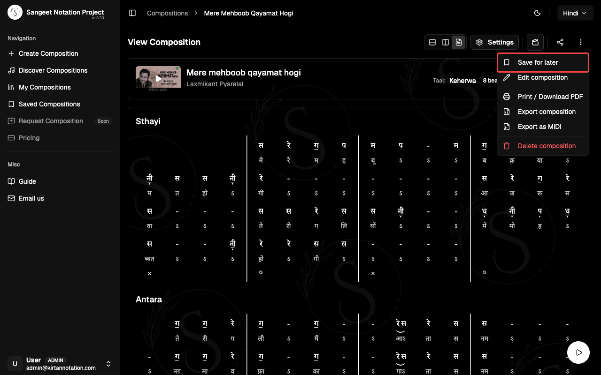Click the Sangeet Notation Project logo
This screenshot has height=375, width=601.
click(x=15, y=12)
